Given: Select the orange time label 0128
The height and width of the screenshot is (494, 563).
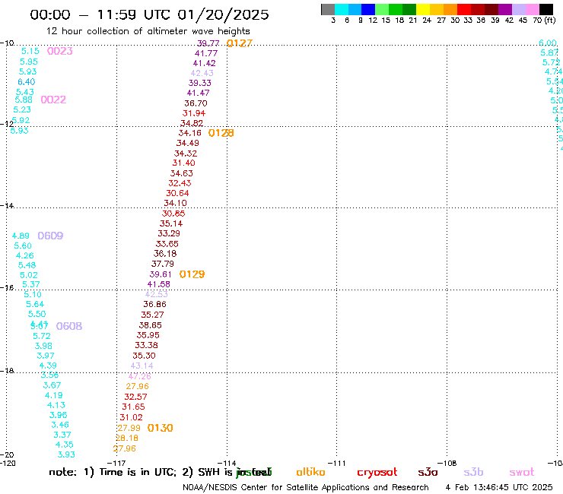Looking at the screenshot, I should point(221,133).
